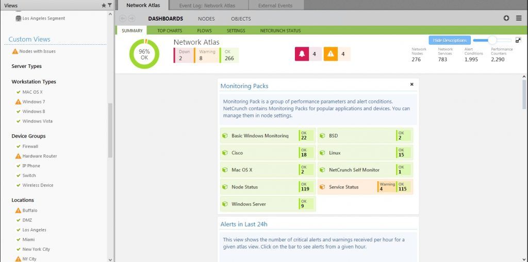The width and height of the screenshot is (528, 262).
Task: Open the TOP CHARTS sub-tab
Action: coord(170,30)
